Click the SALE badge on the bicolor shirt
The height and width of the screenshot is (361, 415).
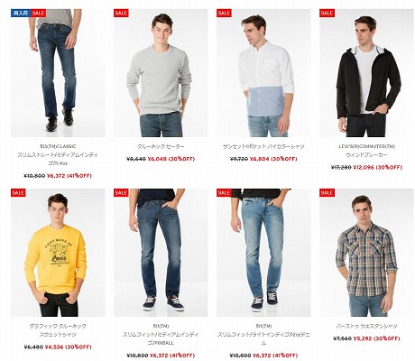[x=224, y=13]
